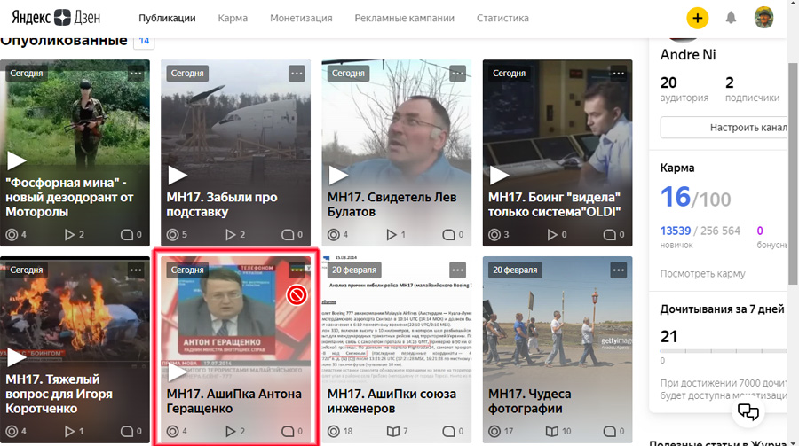This screenshot has height=446, width=799.
Task: Click views eye icon on "союза инженеров" card
Action: pos(333,432)
